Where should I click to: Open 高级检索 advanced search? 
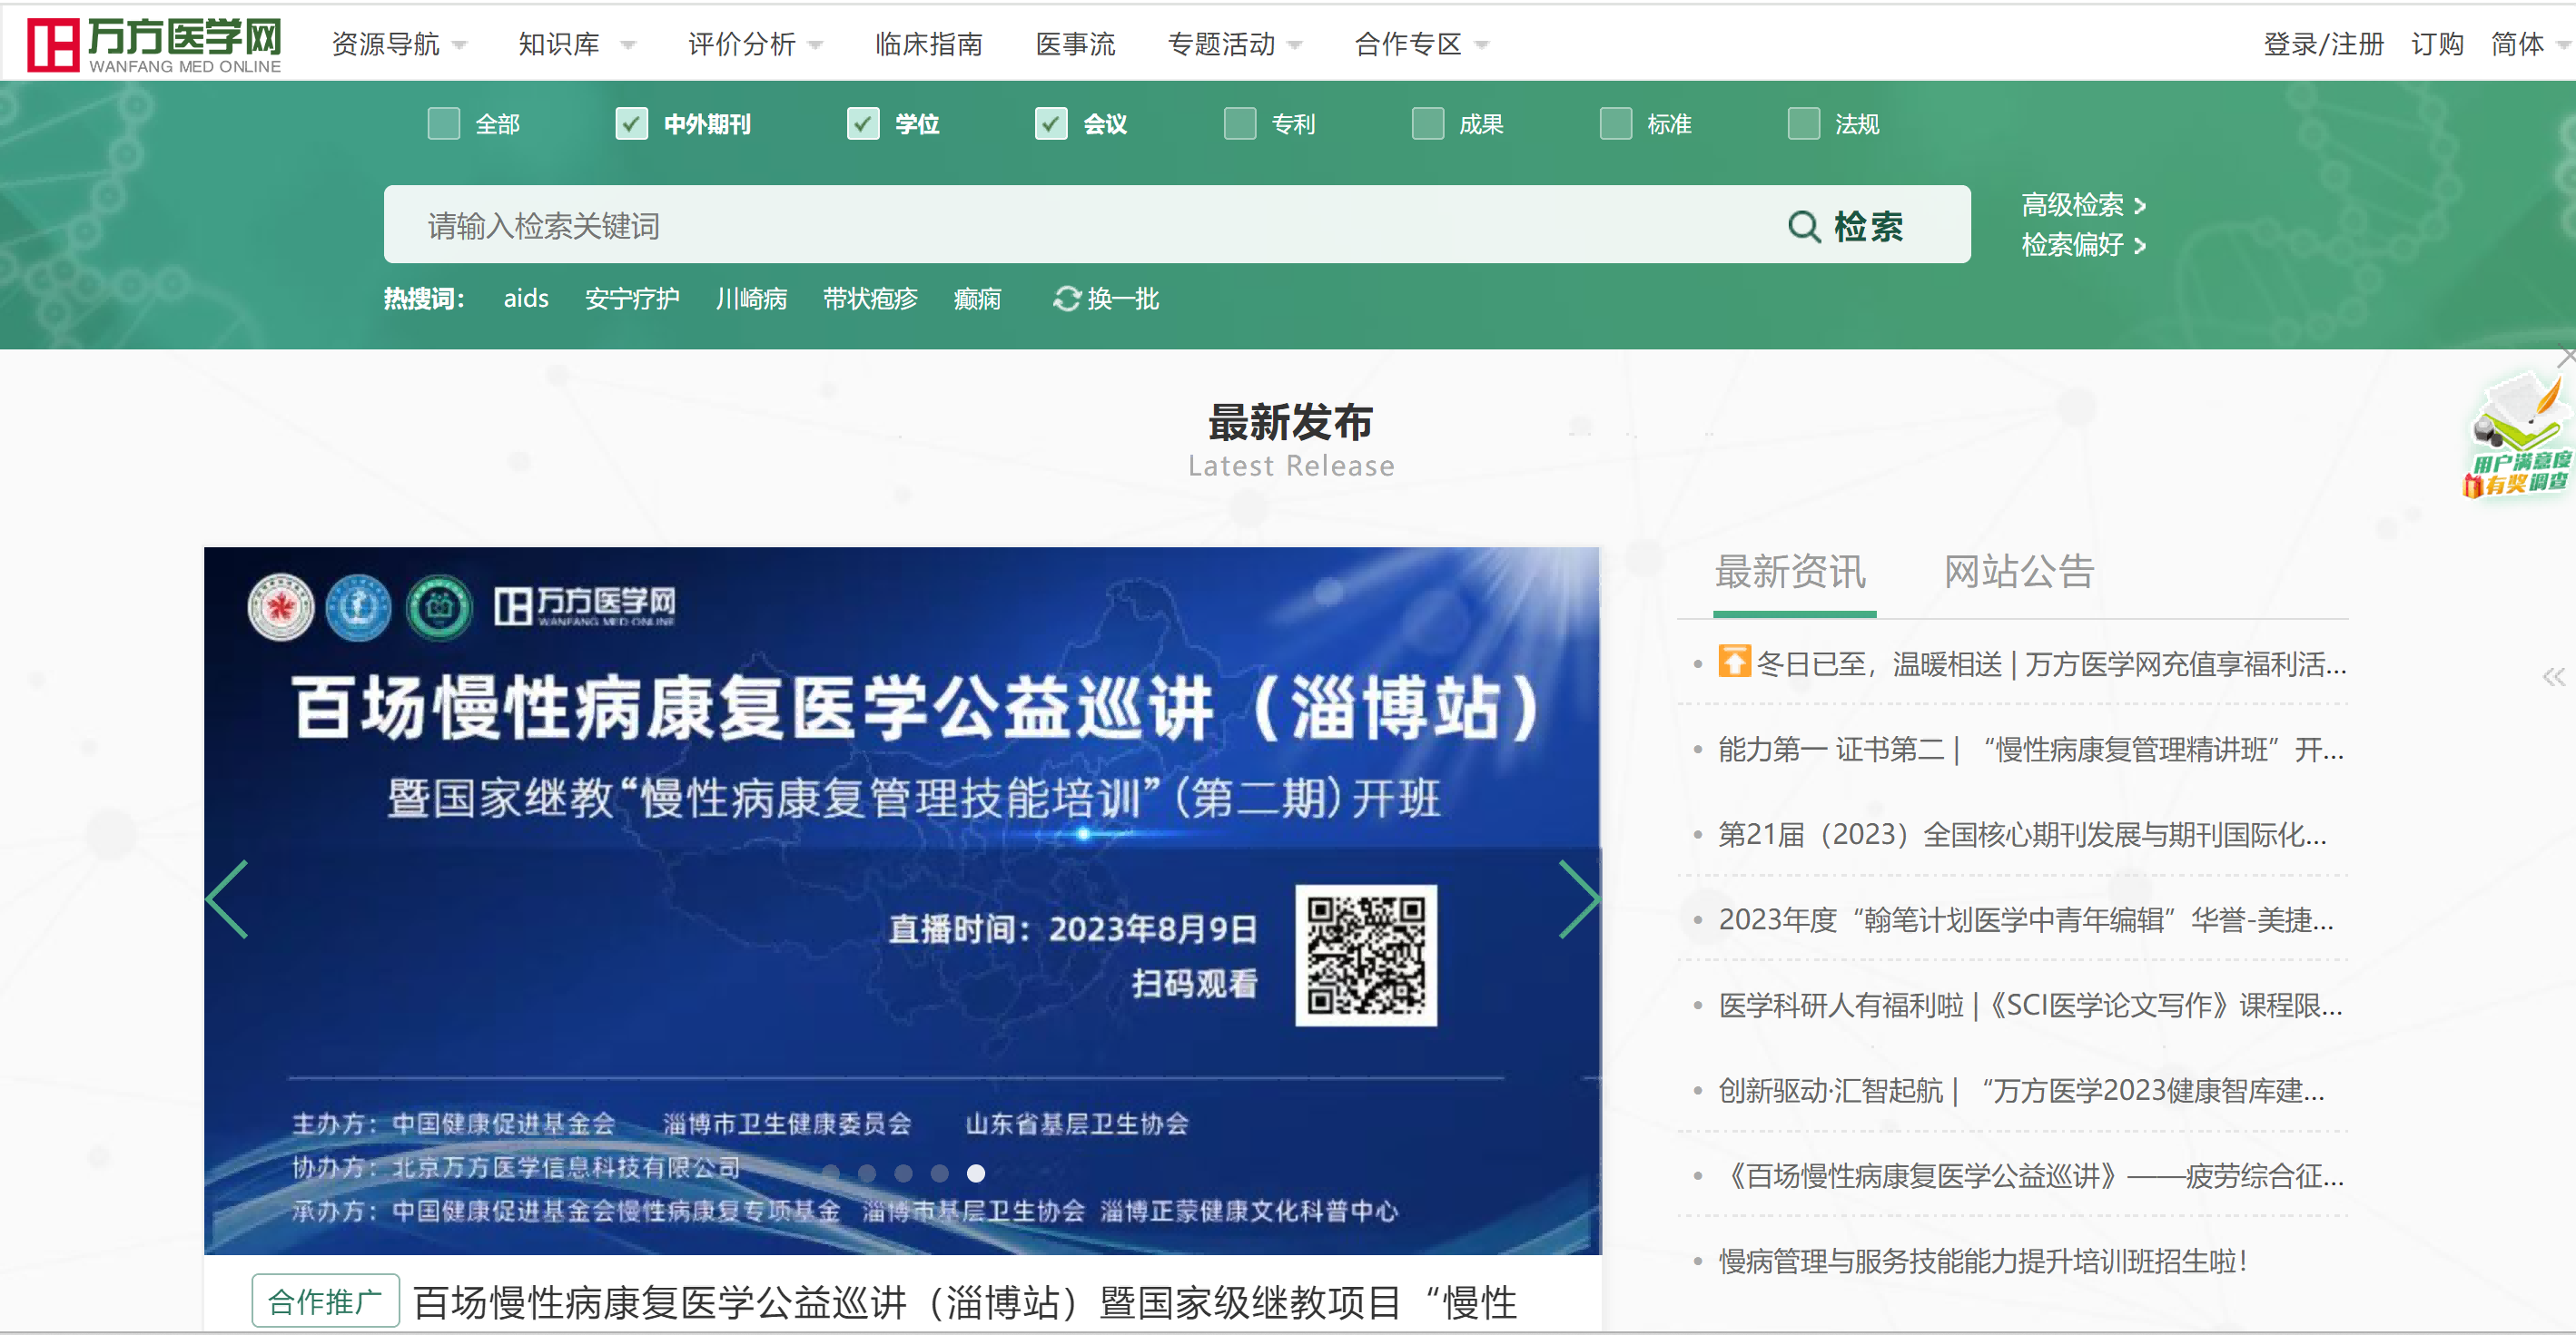tap(2083, 205)
